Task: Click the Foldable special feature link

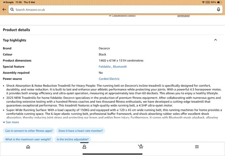Action: click(105, 67)
